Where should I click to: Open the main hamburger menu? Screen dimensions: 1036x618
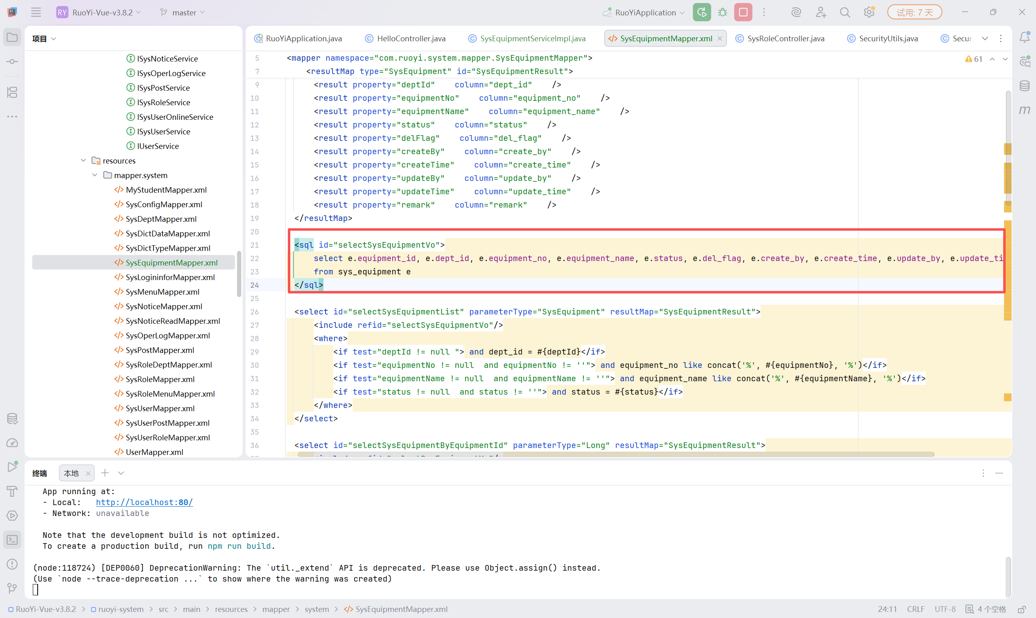coord(36,12)
